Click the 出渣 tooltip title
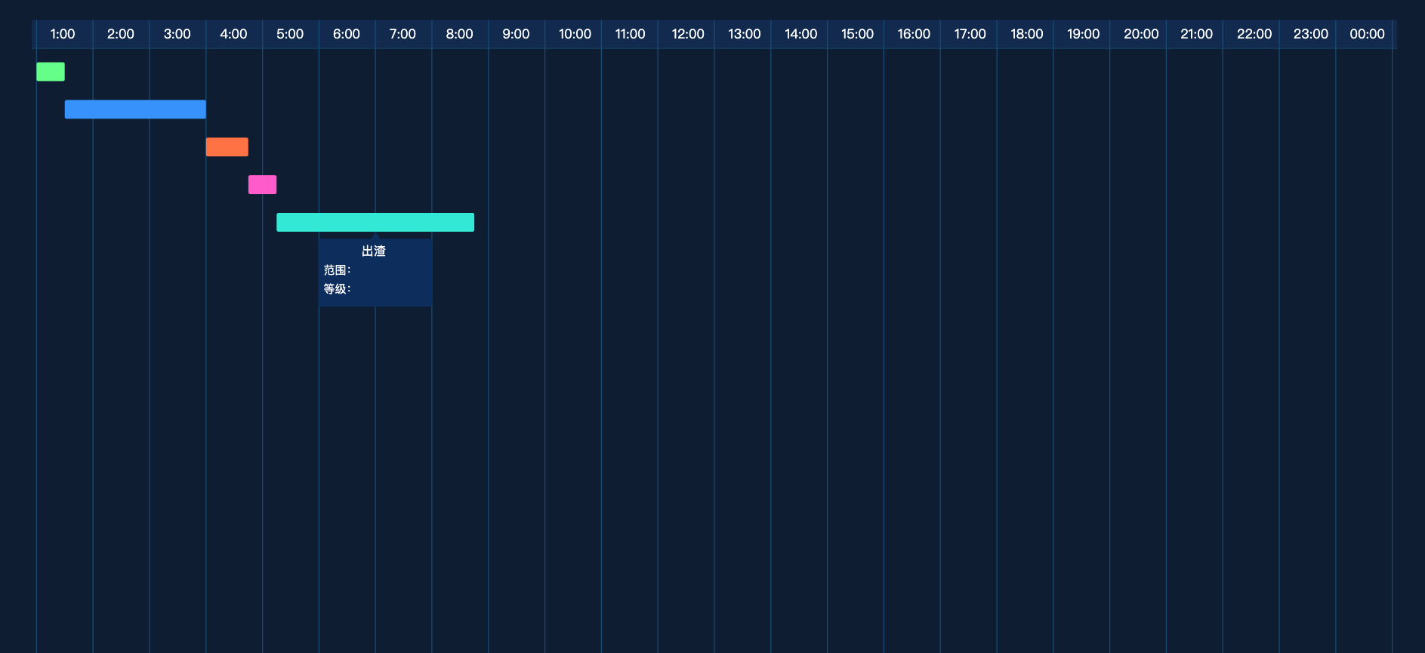The width and height of the screenshot is (1425, 653). click(x=374, y=251)
